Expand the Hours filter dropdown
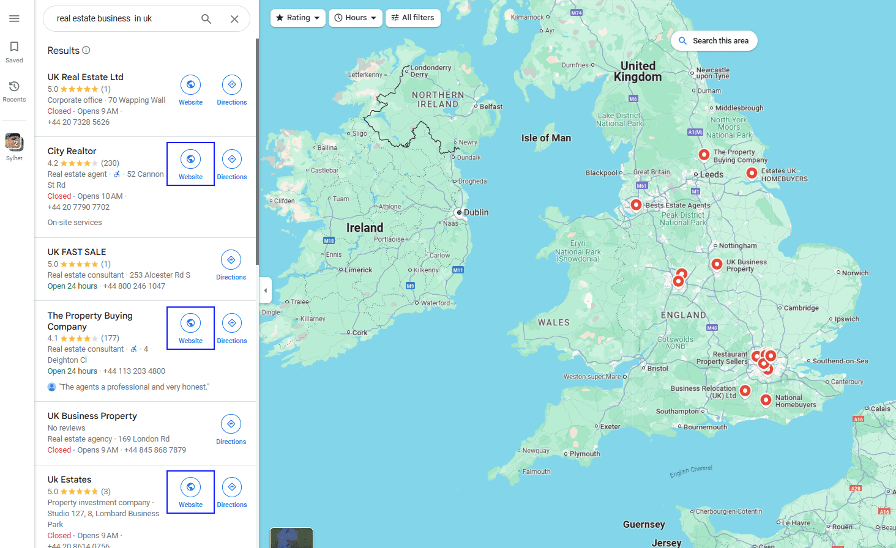Screen dimensions: 896x548 point(356,18)
